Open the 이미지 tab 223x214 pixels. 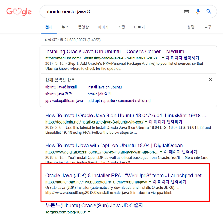pyautogui.click(x=103, y=27)
